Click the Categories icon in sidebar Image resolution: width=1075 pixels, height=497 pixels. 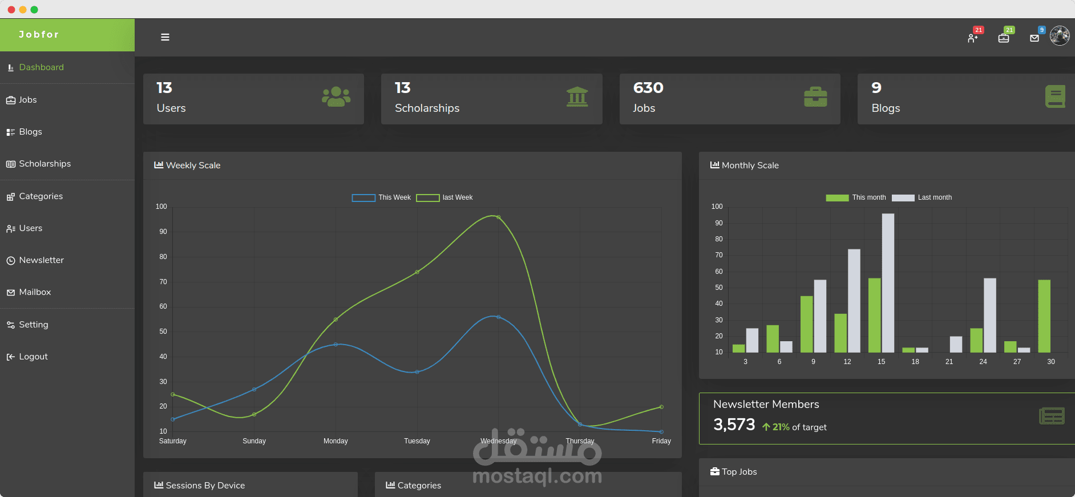point(11,196)
